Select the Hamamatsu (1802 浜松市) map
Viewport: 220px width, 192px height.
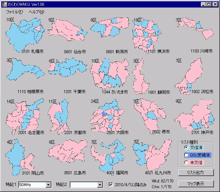[x=189, y=76]
